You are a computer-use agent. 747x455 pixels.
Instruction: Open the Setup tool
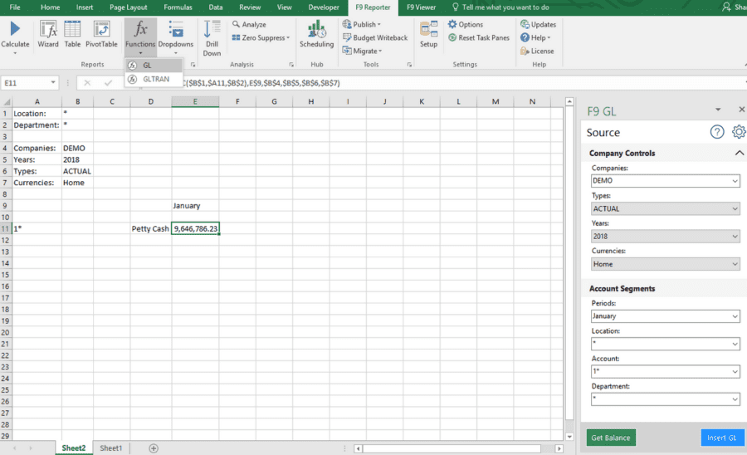coord(428,34)
